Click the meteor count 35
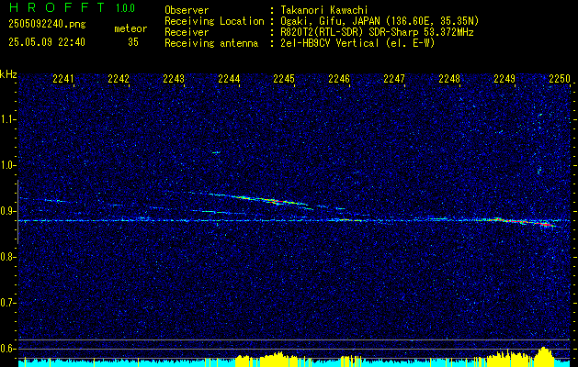Image resolution: width=578 pixels, height=367 pixels. [x=133, y=42]
